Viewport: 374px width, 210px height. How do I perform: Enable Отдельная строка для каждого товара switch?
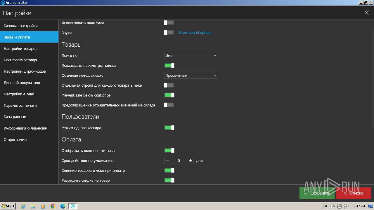(169, 85)
